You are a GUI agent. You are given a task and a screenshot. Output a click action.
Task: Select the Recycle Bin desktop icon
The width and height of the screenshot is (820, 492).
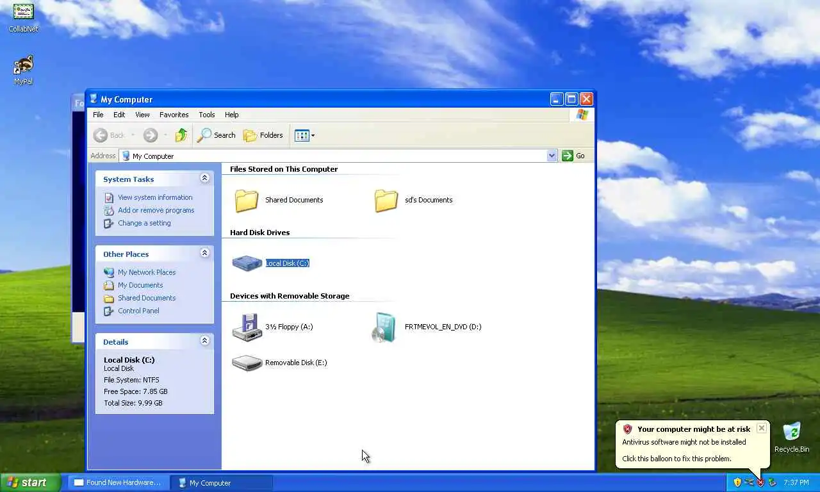coord(792,438)
